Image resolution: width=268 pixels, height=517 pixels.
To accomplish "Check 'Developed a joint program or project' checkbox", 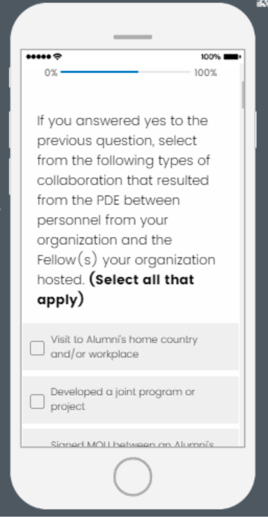I will point(37,401).
